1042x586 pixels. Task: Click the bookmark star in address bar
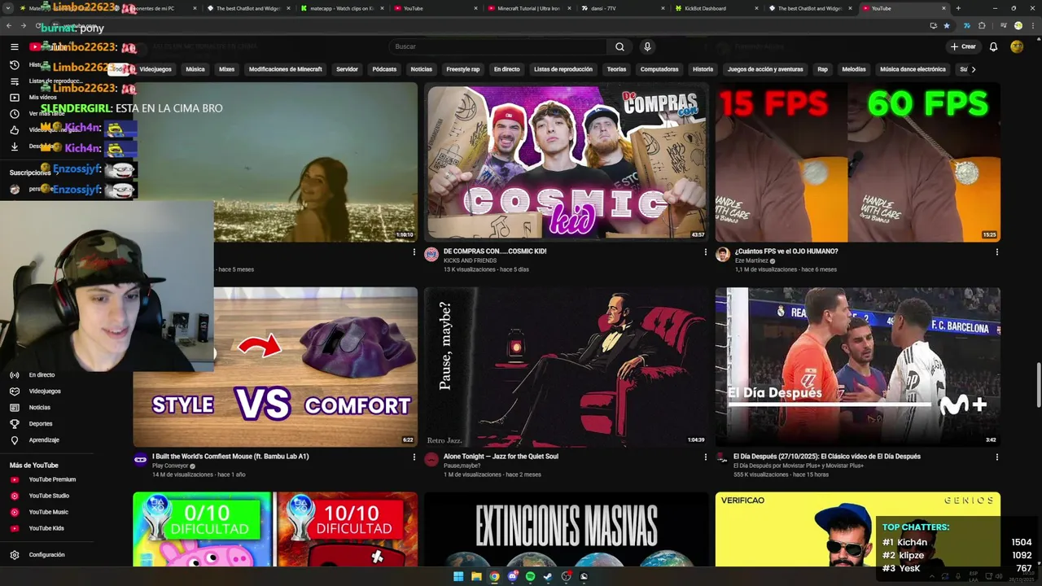point(947,25)
